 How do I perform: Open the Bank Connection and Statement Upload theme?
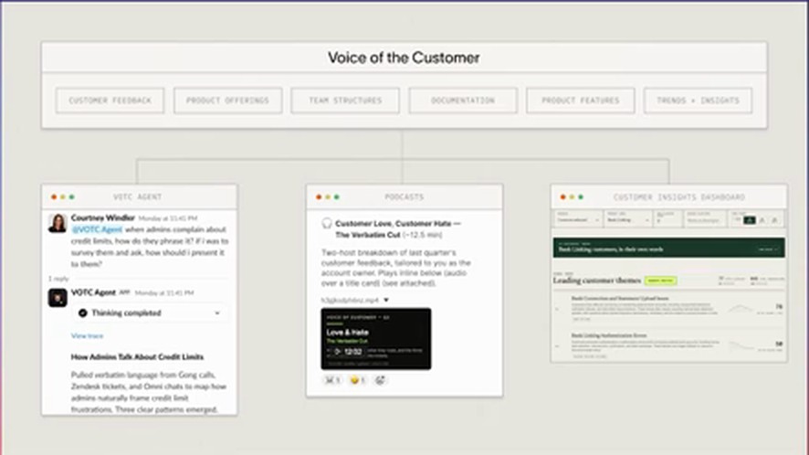(x=620, y=298)
